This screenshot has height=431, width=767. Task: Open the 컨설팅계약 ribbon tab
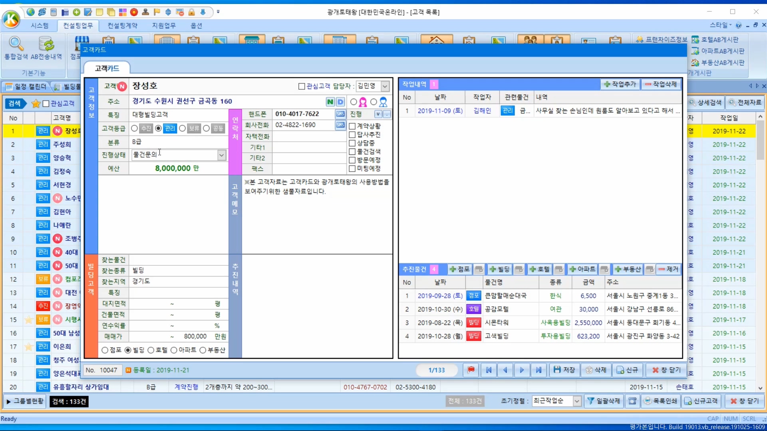click(x=122, y=26)
